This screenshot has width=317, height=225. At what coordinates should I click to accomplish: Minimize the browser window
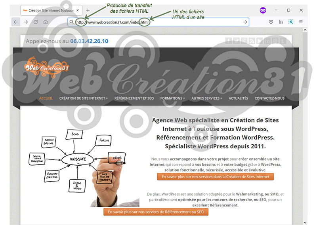tap(276, 10)
